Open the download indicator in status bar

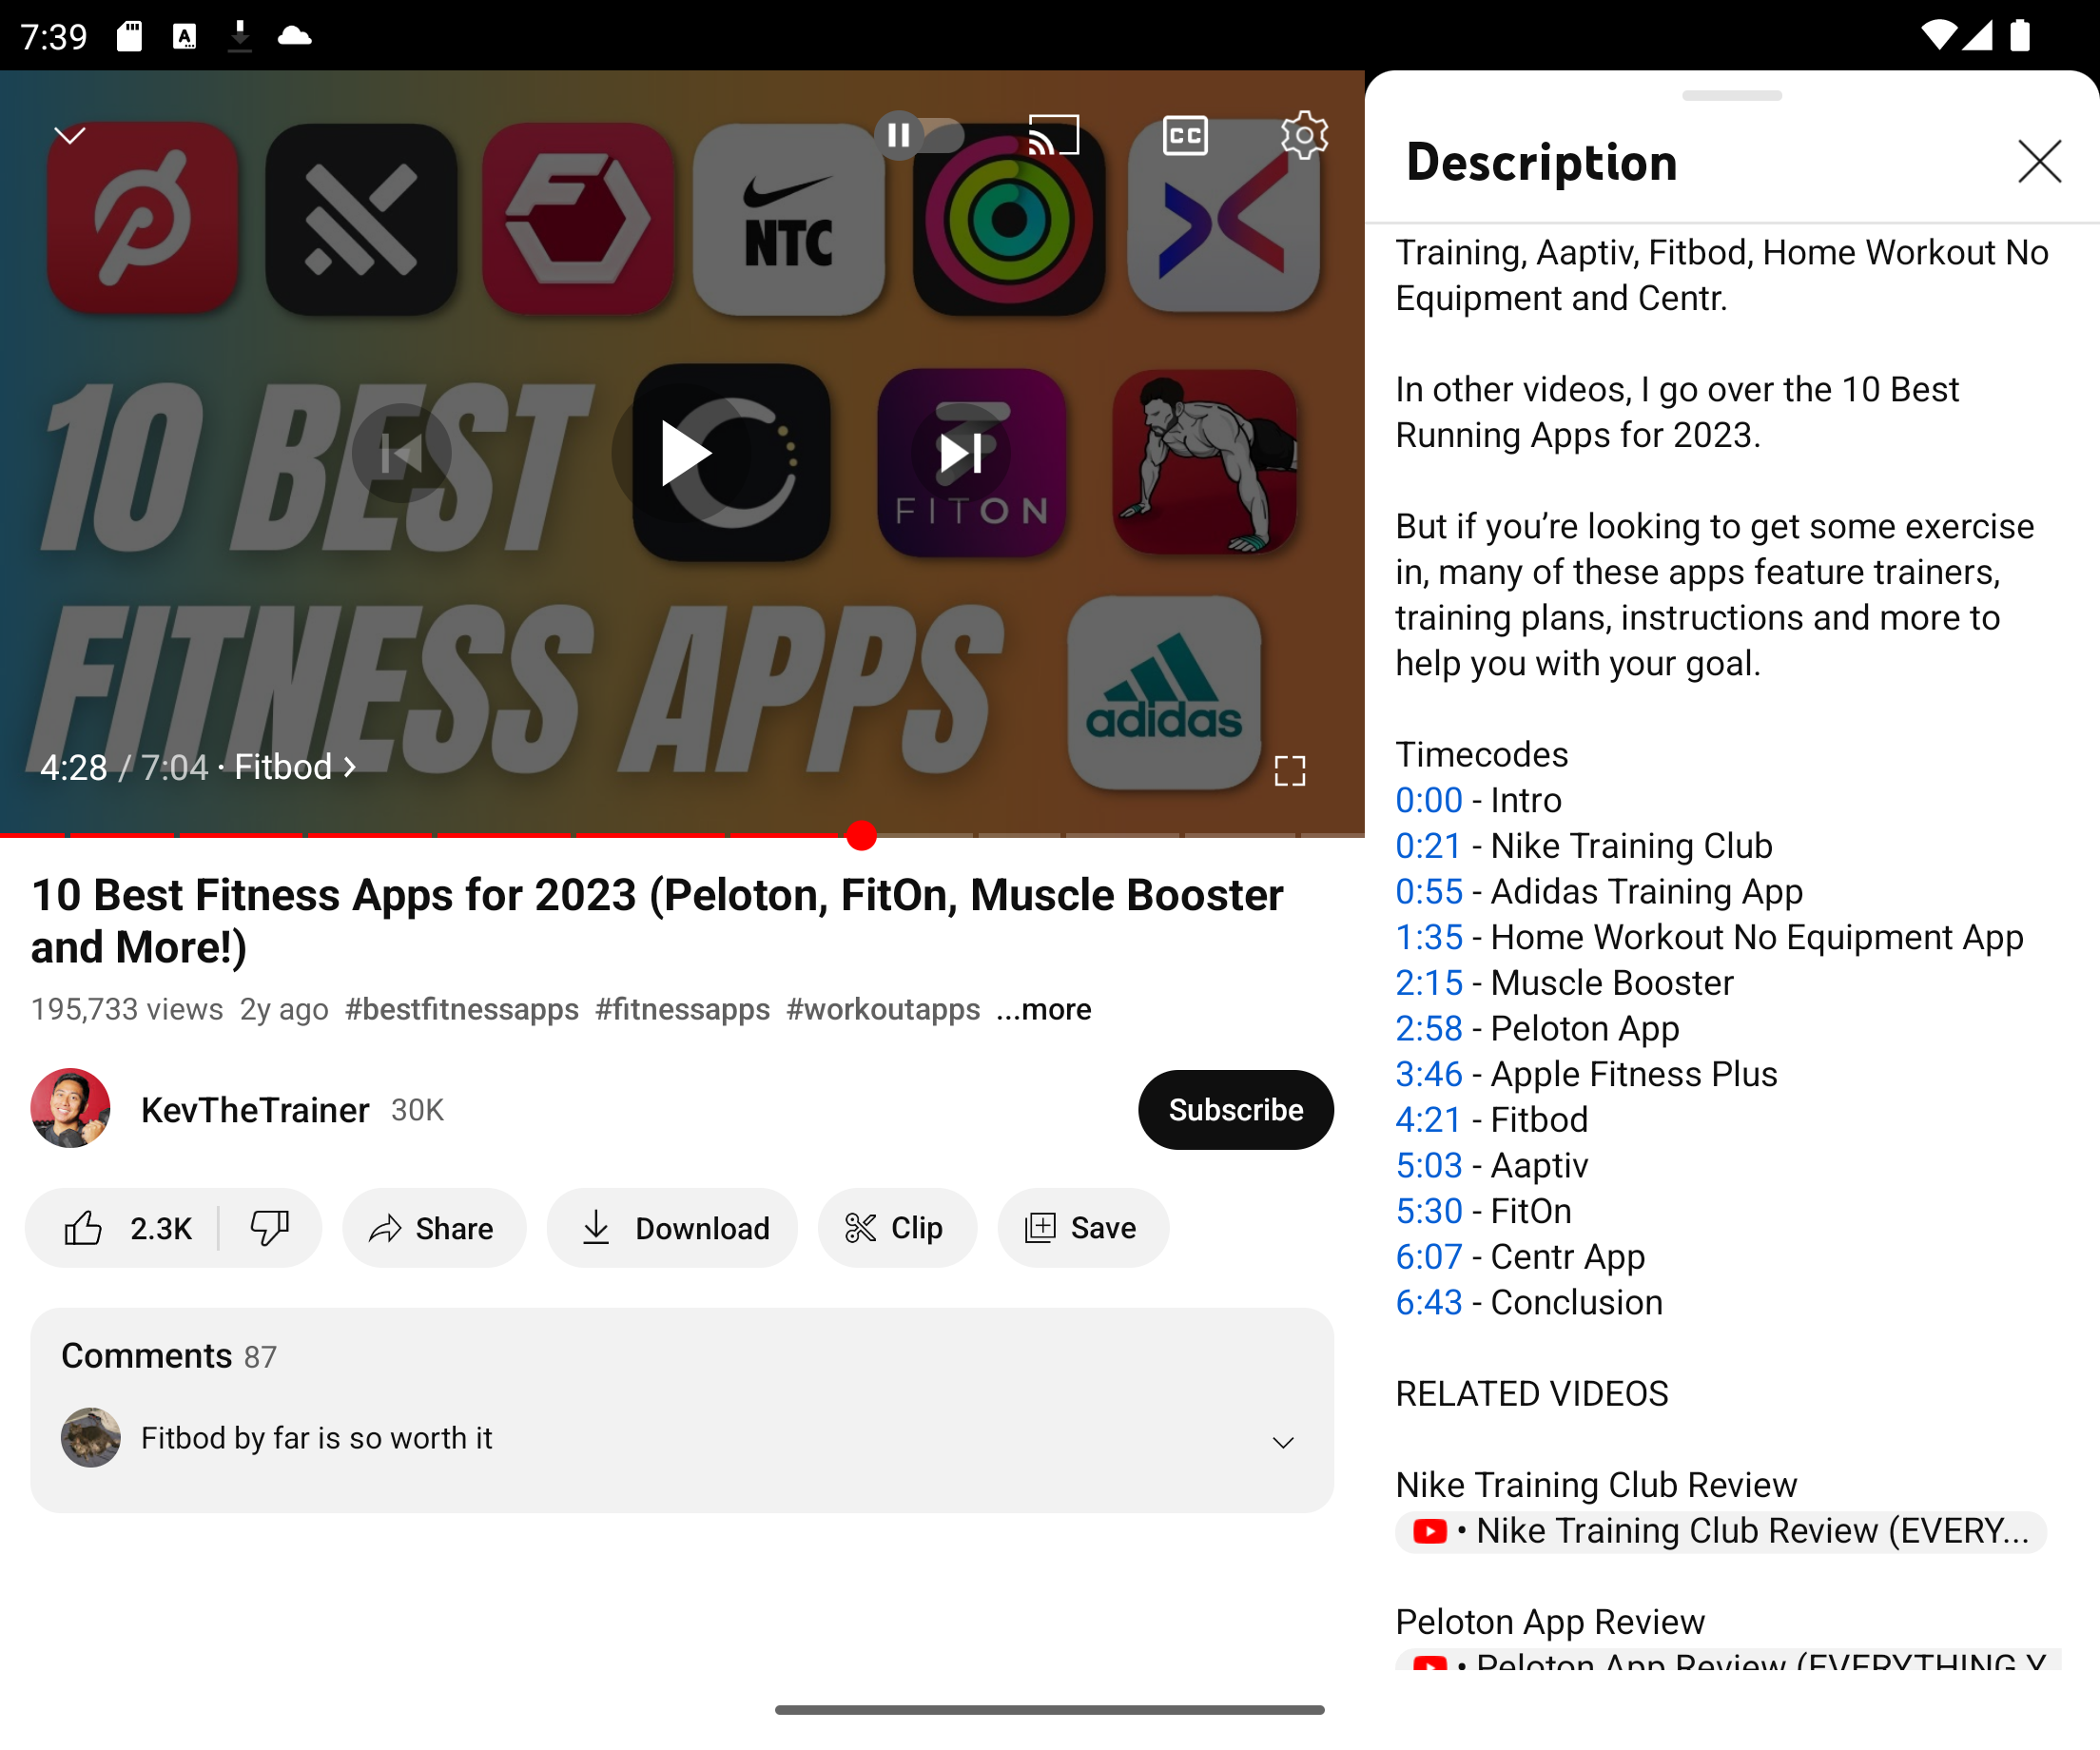(x=240, y=36)
